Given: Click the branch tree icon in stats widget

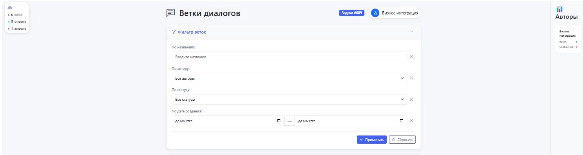Looking at the screenshot, I should (x=10, y=8).
